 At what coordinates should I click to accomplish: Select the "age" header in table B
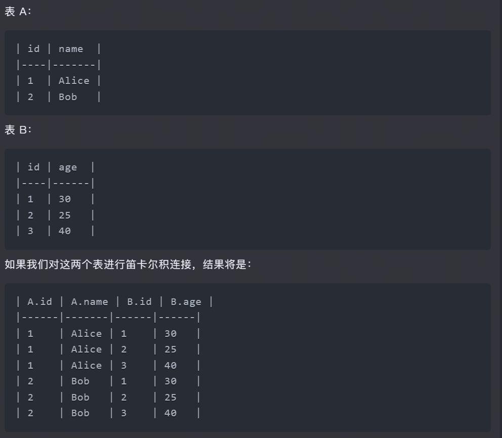point(68,167)
